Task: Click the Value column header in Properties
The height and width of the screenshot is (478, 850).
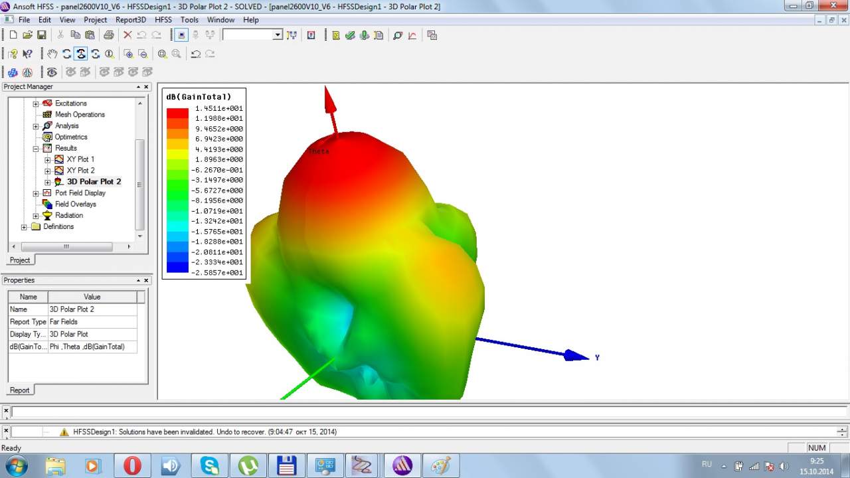Action: pyautogui.click(x=92, y=297)
